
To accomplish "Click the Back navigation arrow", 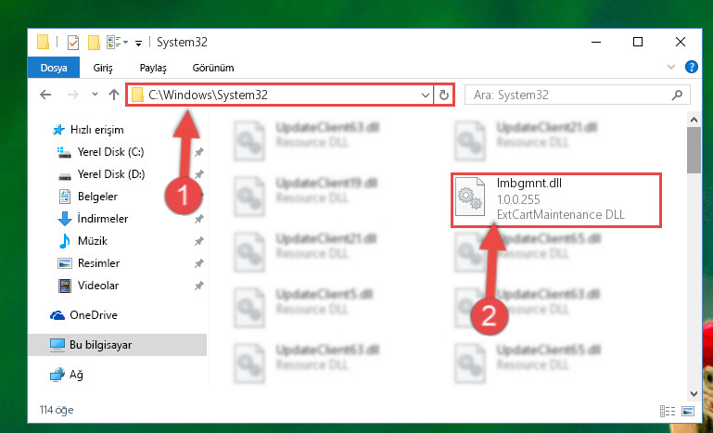I will tap(45, 95).
